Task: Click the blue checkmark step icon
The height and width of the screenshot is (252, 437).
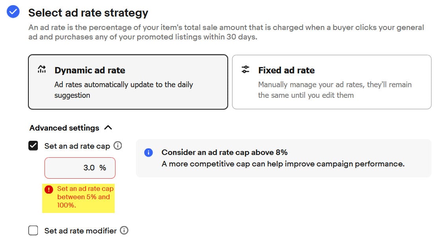Action: point(13,12)
